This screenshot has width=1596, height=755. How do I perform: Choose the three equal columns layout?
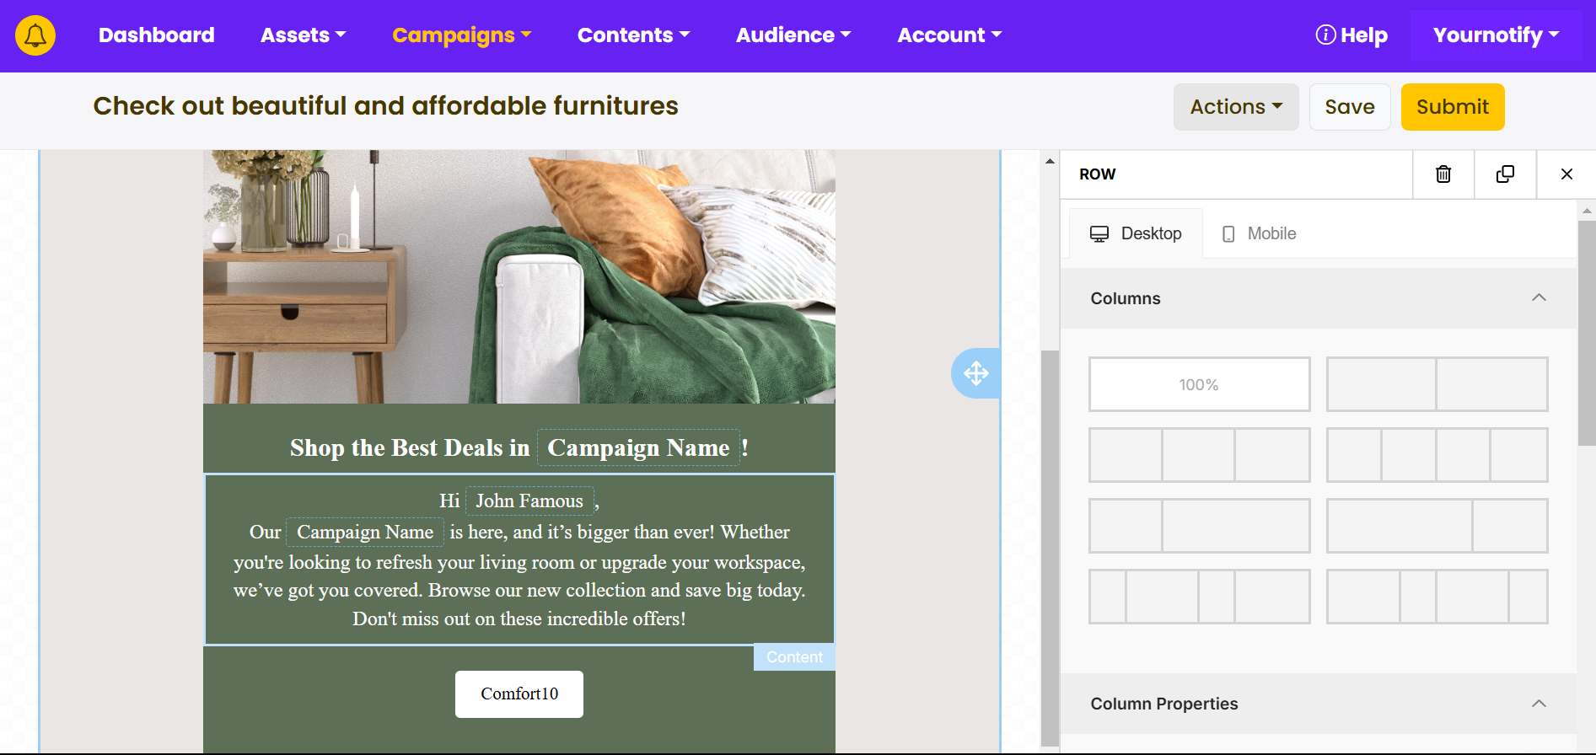tap(1199, 455)
